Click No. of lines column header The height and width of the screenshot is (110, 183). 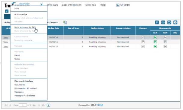point(74,28)
